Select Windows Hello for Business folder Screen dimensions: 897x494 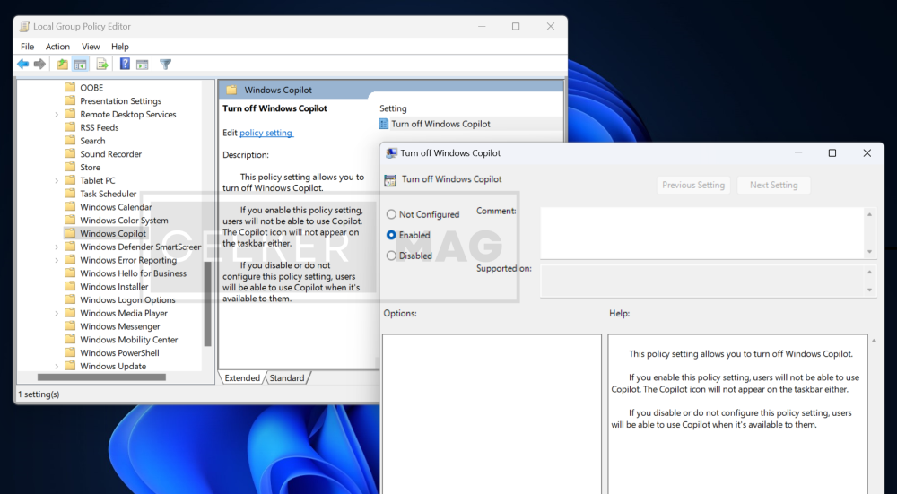click(x=134, y=273)
